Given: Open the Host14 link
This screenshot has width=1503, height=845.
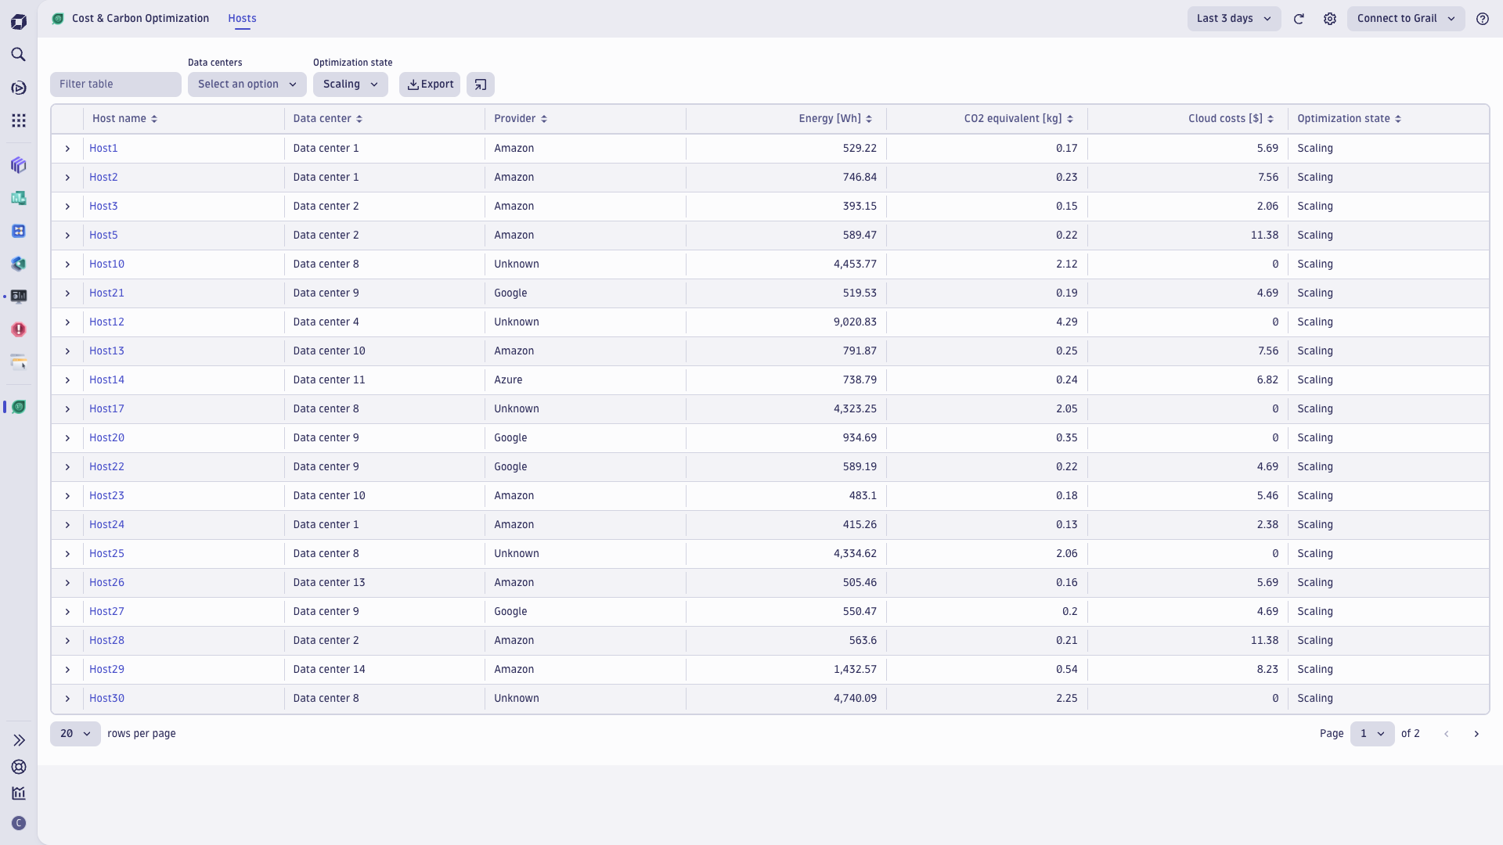Looking at the screenshot, I should (106, 380).
